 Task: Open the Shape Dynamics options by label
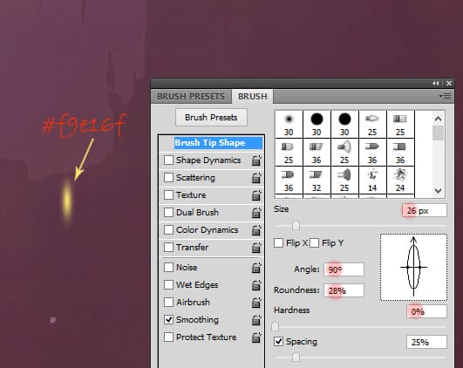pos(208,160)
